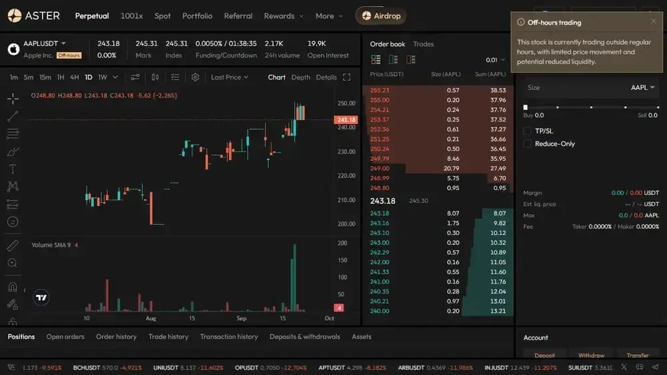Enable the Reduce-Only checkbox
Image resolution: width=667 pixels, height=375 pixels.
point(528,144)
